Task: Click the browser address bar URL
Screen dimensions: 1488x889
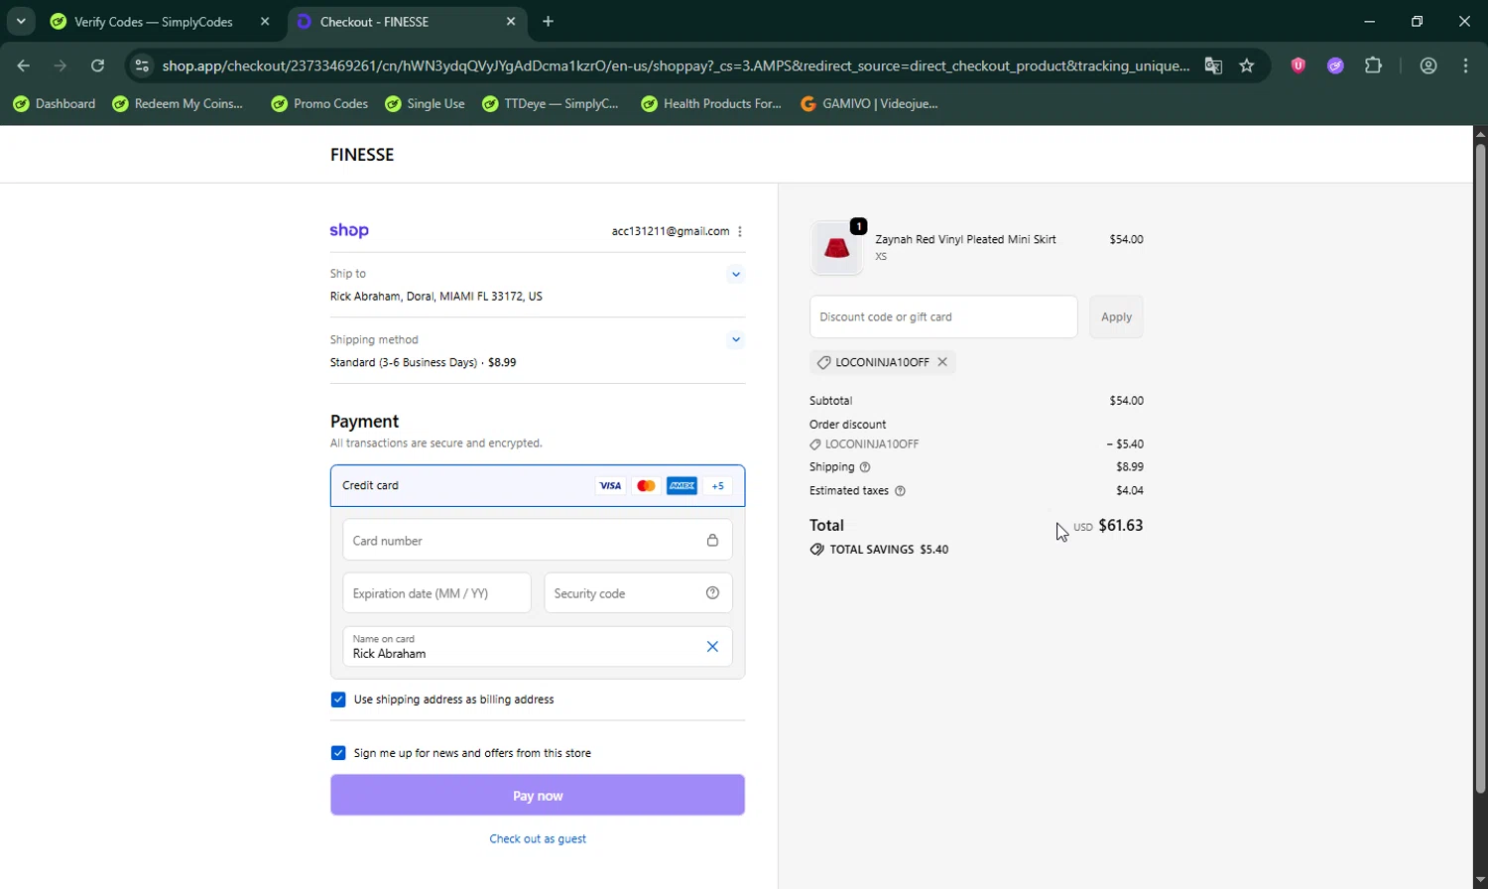Action: tap(676, 65)
